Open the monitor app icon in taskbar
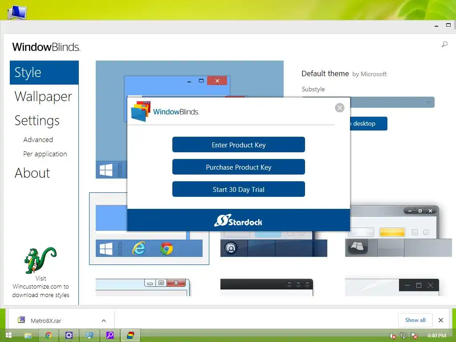Screen dimensions: 456x342 point(89,335)
